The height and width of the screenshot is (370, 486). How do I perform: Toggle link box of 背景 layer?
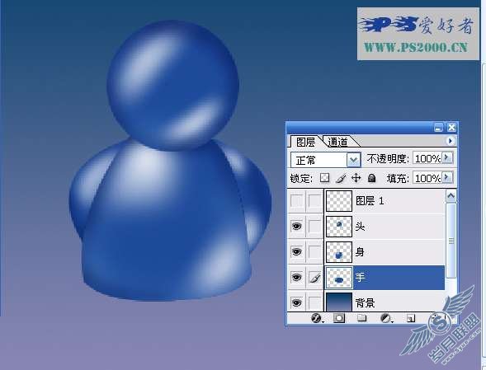315,302
